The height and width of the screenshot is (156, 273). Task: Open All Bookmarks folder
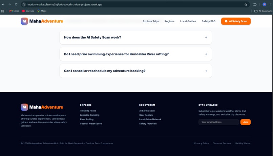(x=263, y=11)
